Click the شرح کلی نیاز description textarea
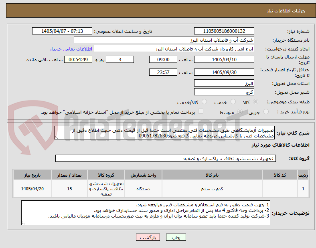The width and height of the screenshot is (316, 248). tap(164, 133)
